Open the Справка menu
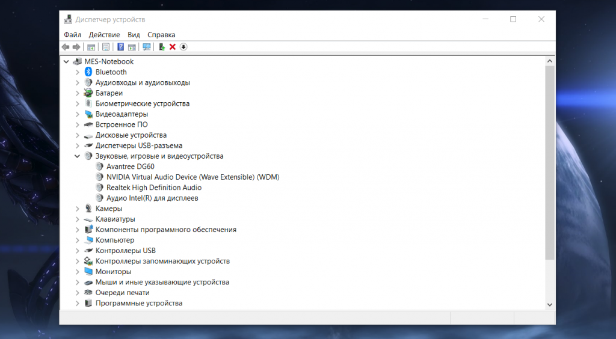Screen dimensions: 616x339 pos(161,35)
